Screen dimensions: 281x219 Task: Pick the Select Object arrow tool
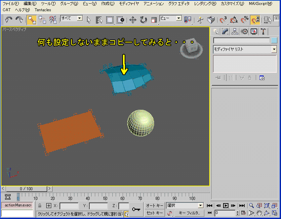pos(89,20)
